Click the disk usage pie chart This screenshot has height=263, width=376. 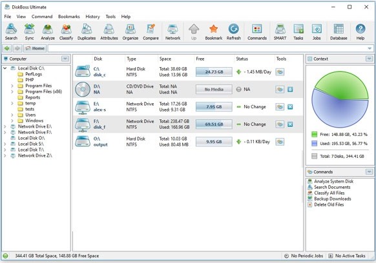[340, 99]
